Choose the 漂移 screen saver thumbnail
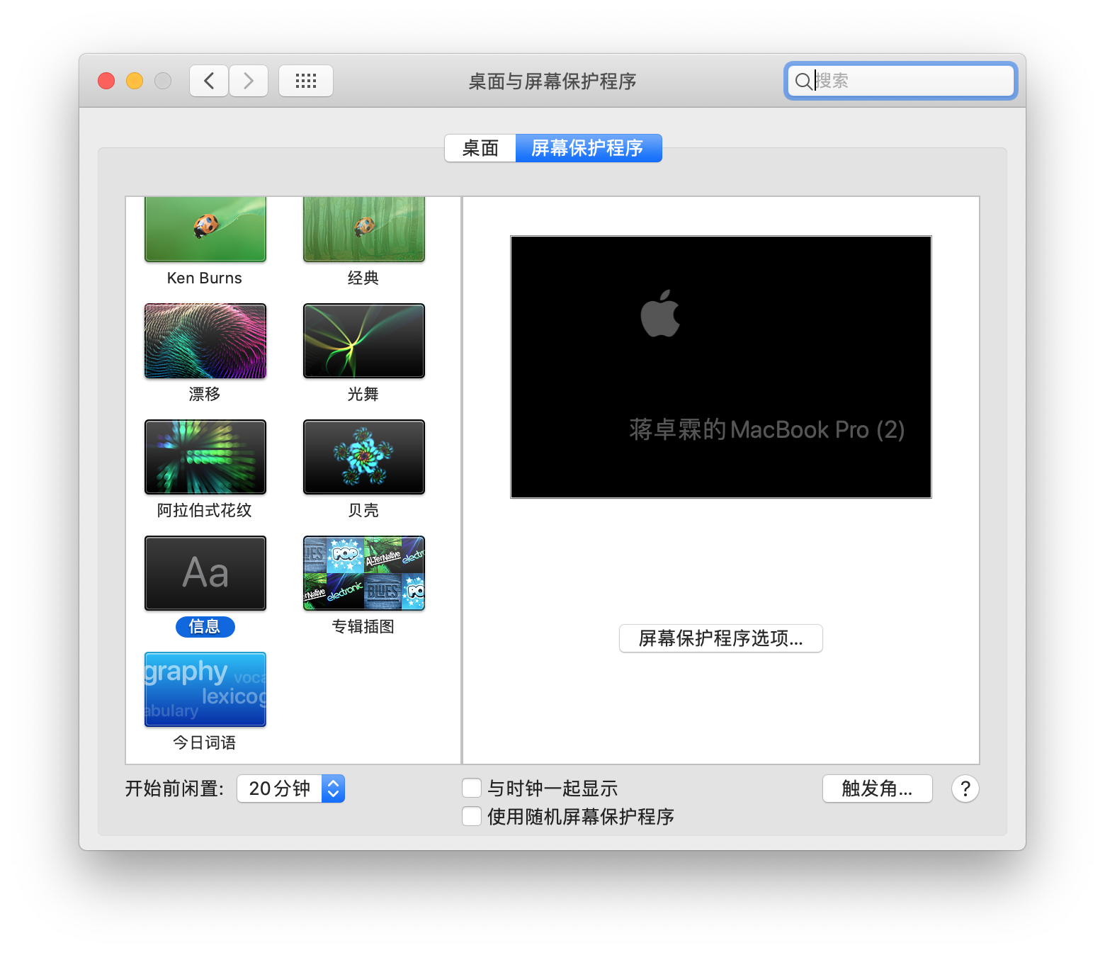This screenshot has height=955, width=1105. pyautogui.click(x=205, y=341)
